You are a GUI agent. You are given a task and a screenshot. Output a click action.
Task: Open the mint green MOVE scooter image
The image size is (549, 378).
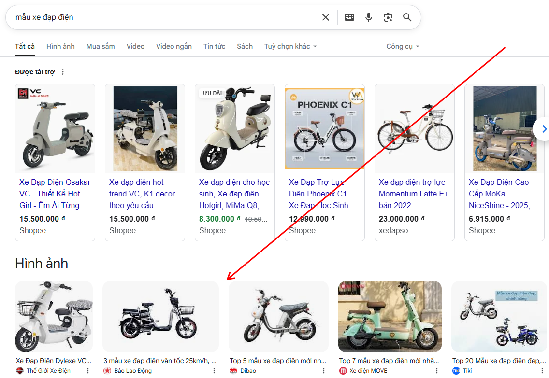(390, 317)
